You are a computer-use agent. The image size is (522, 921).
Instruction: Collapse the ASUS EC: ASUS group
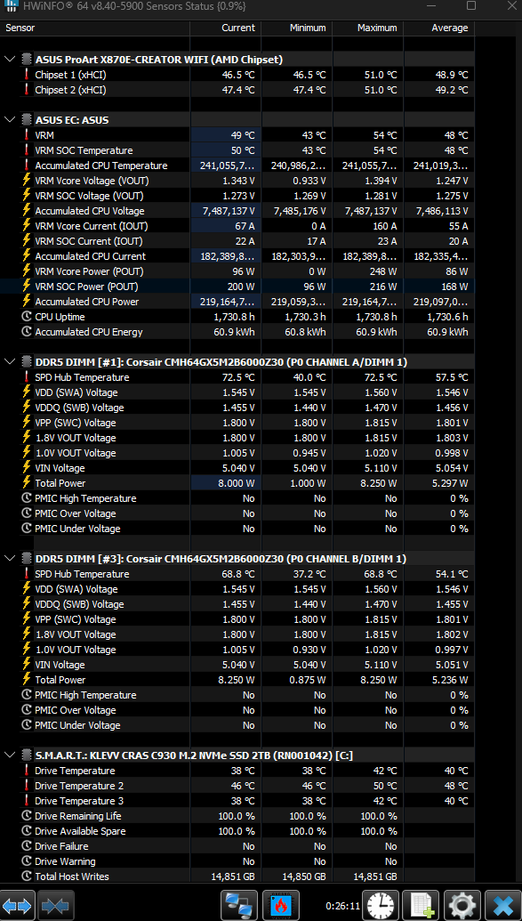[x=10, y=120]
